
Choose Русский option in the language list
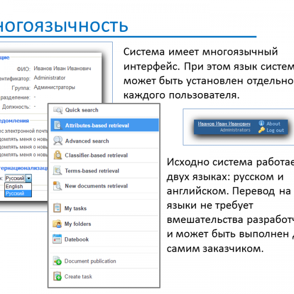coord(15,194)
